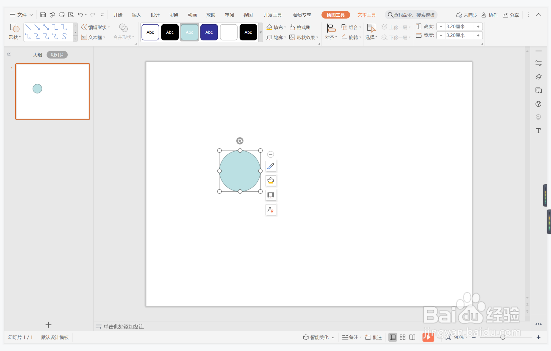Click the print icon in quick toolbar
The height and width of the screenshot is (351, 551).
pyautogui.click(x=62, y=15)
